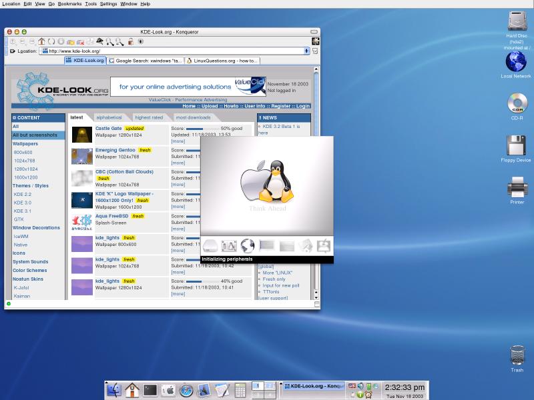Switch to virtual desktop 2 in pager

[x=270, y=386]
